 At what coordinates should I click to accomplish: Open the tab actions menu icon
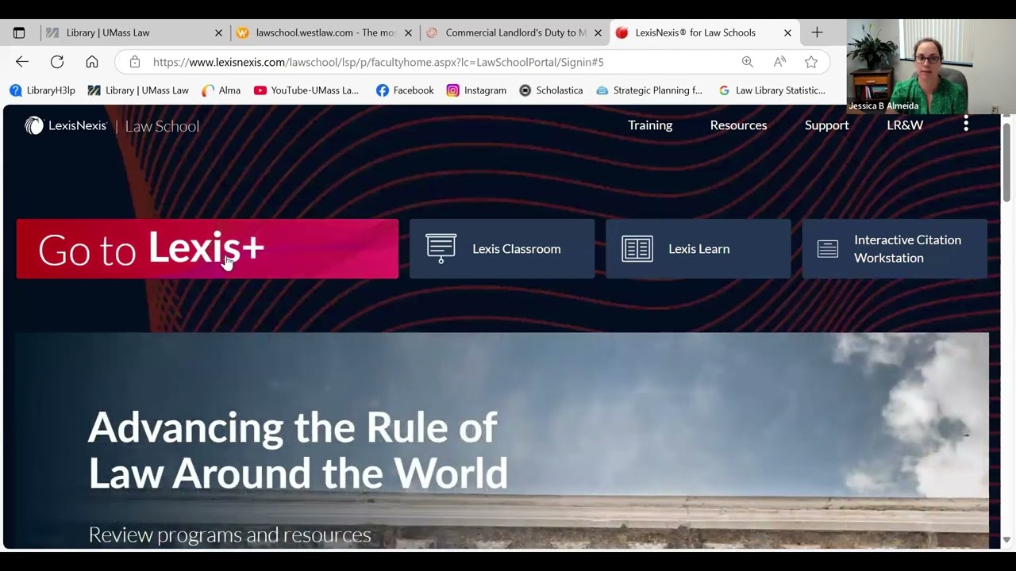coord(19,33)
